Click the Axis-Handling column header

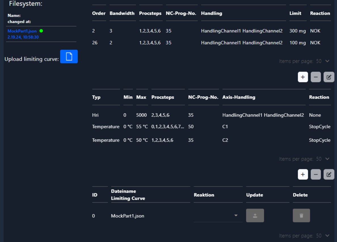239,97
